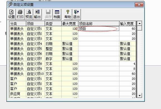Screen dimensions: 161x109
Task: Select the 单据表头 自定义项7 cell
Action: coord(35,59)
